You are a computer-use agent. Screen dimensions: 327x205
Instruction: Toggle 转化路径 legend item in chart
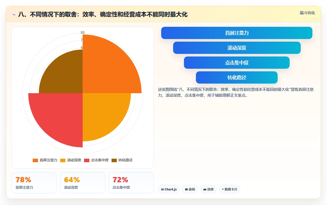tap(122, 160)
